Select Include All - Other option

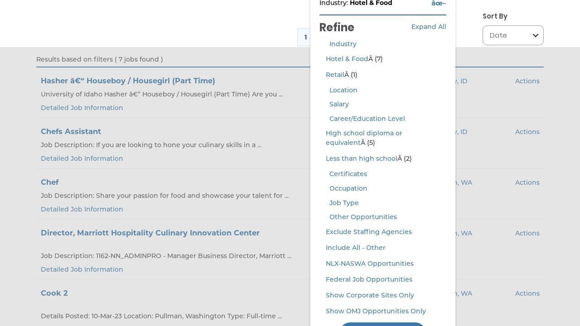tap(356, 248)
